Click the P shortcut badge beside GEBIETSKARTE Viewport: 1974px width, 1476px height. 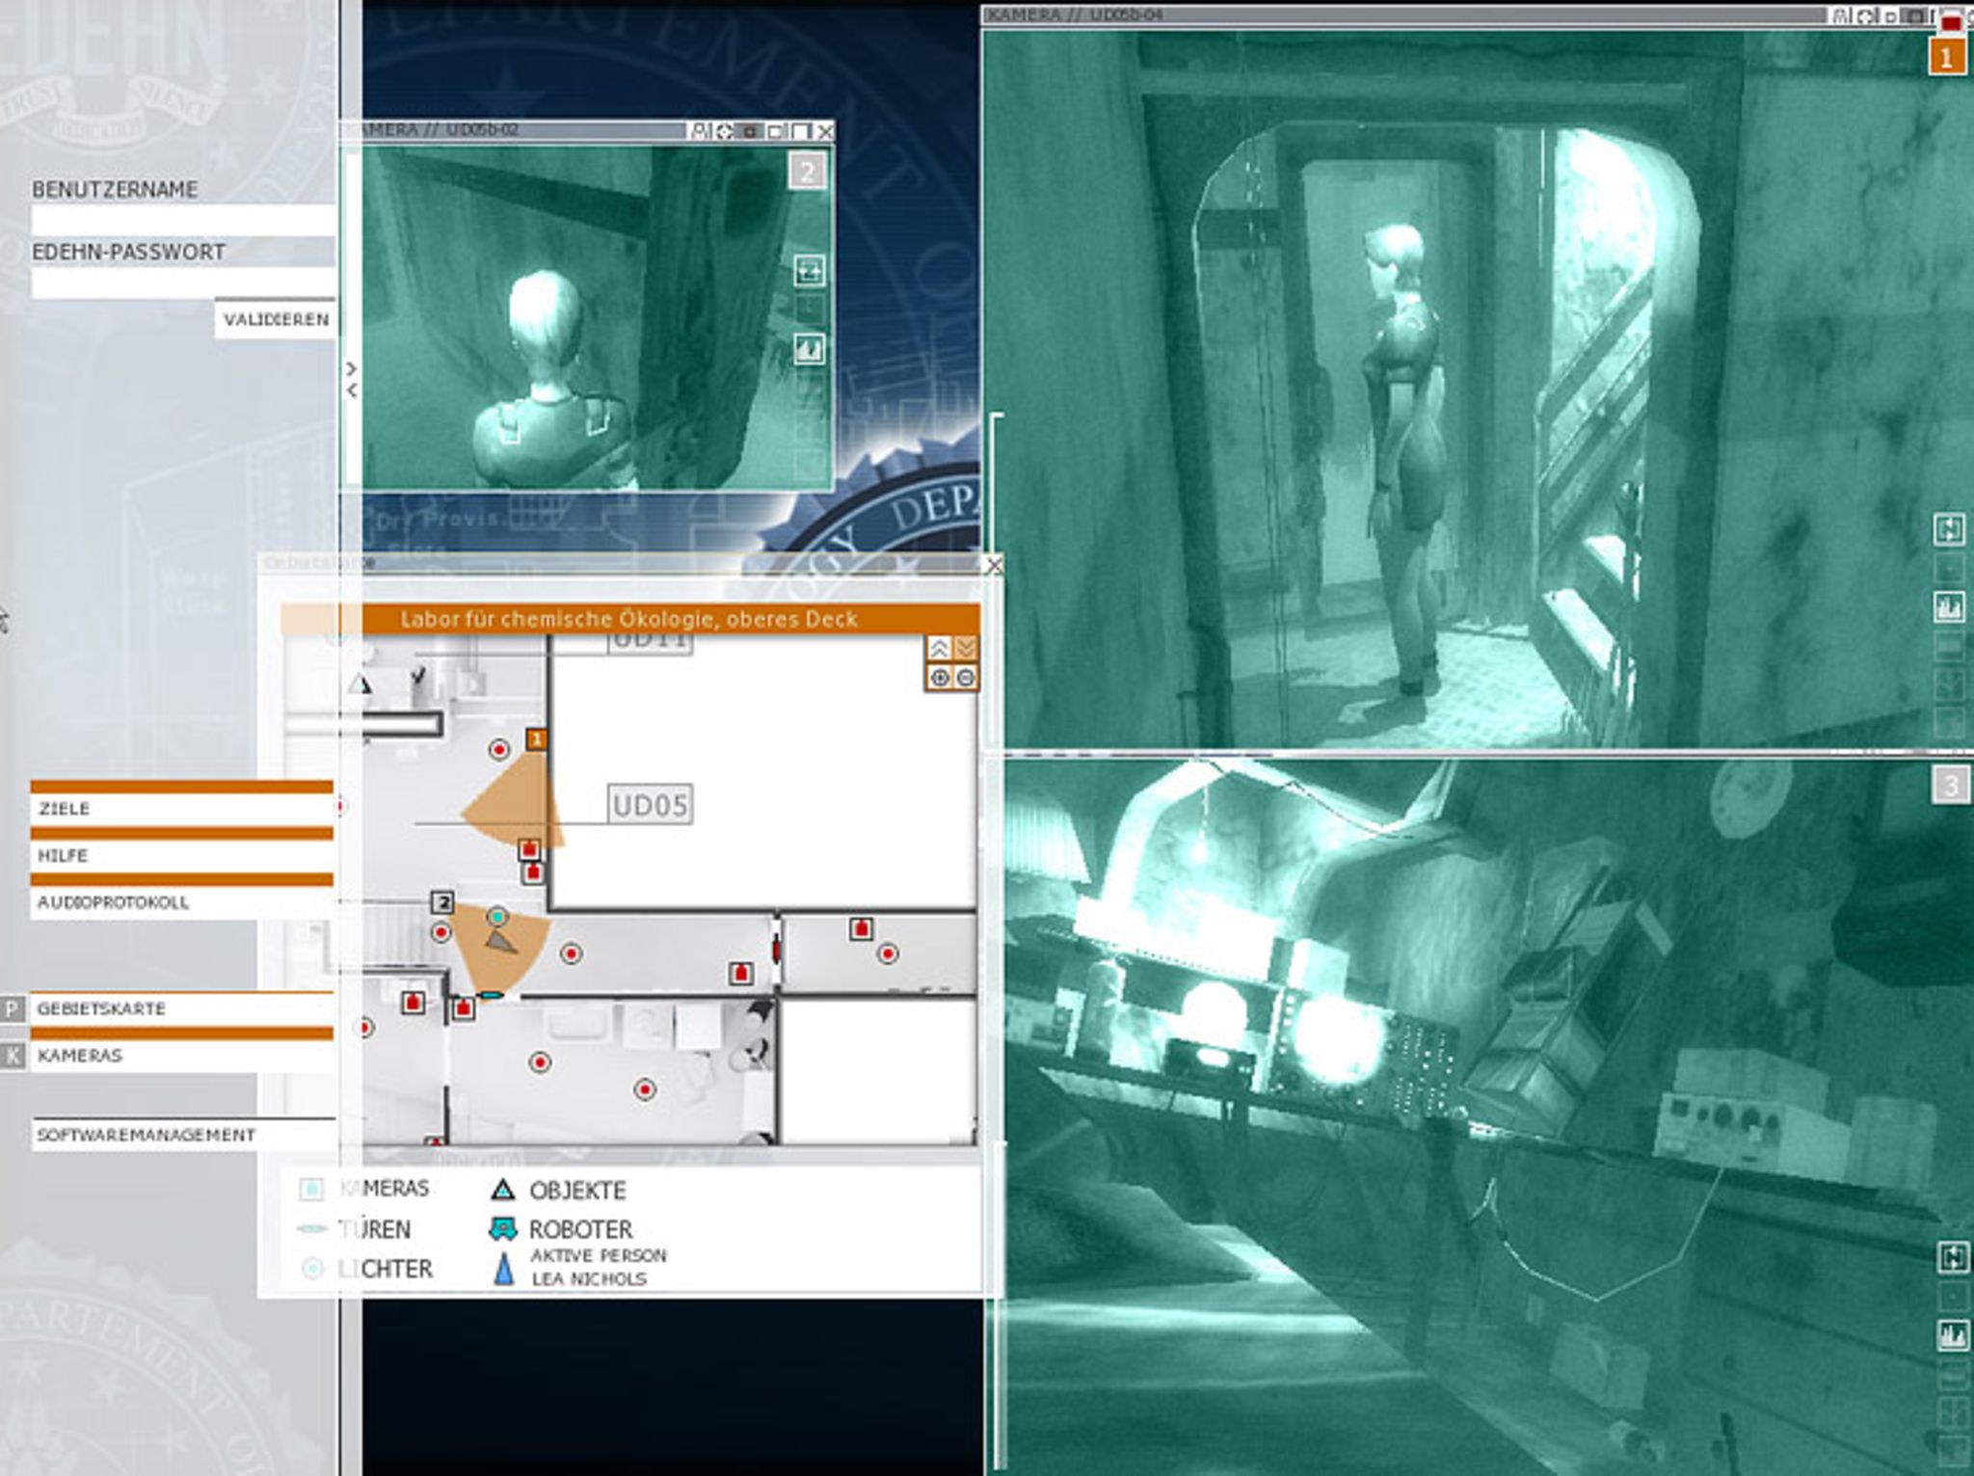point(12,1009)
